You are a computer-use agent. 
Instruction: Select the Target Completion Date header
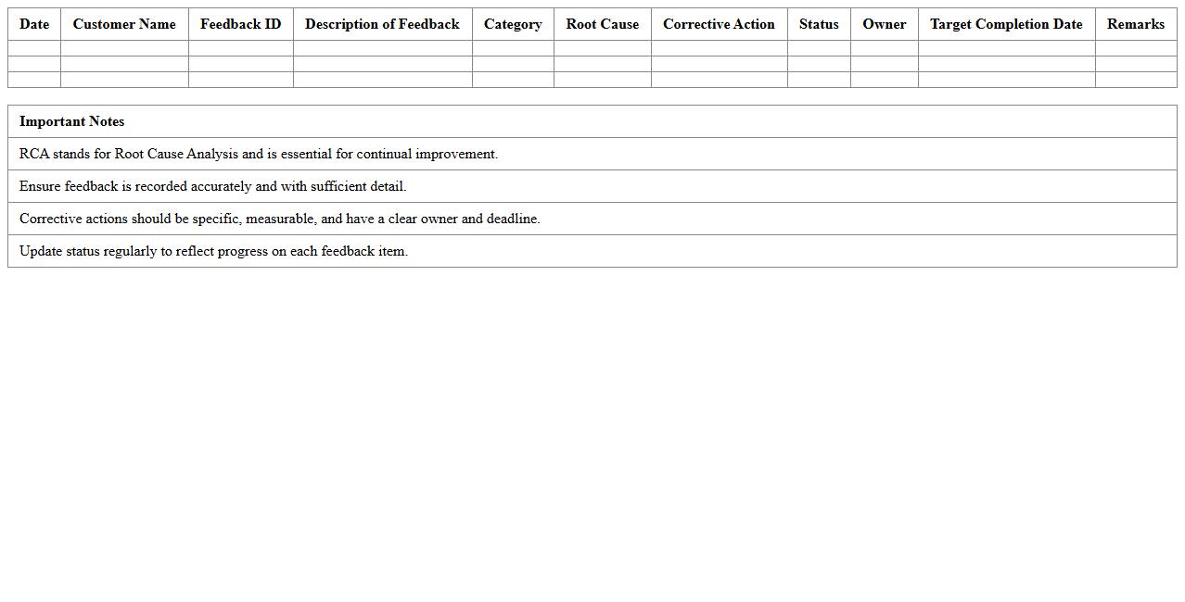click(1006, 24)
